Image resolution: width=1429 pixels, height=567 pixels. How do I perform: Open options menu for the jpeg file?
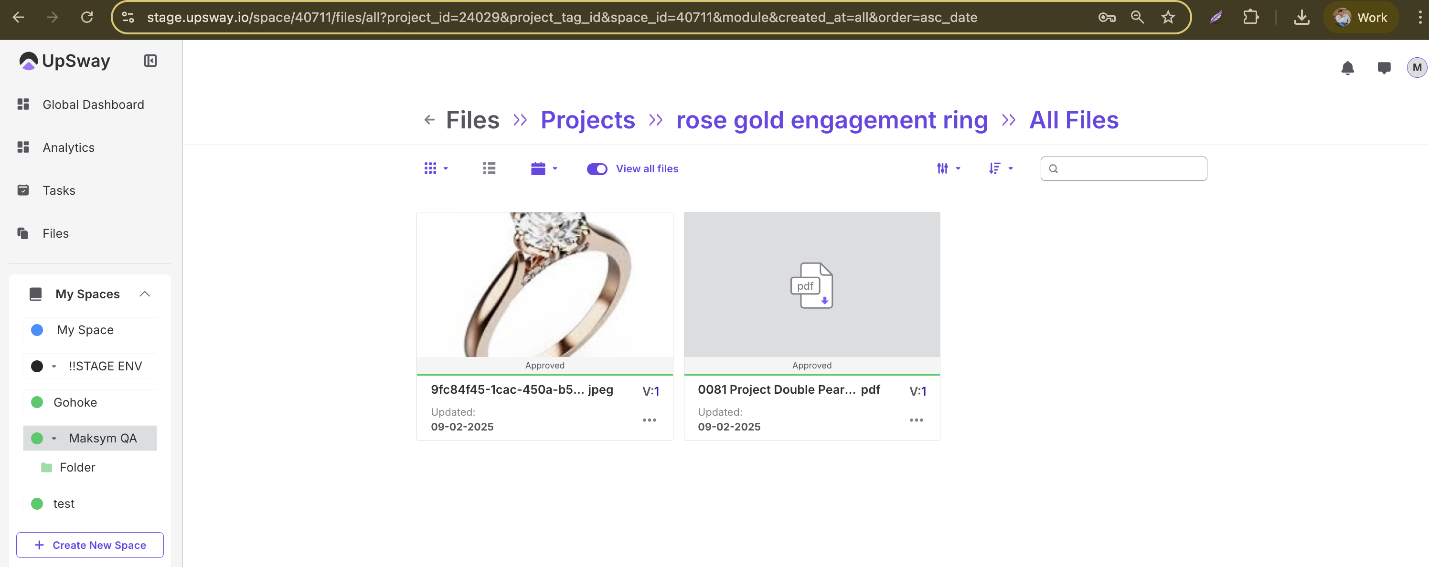(650, 420)
